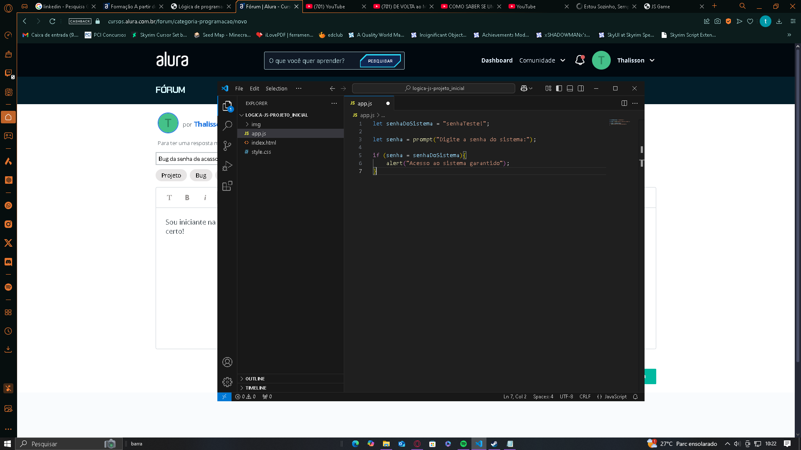
Task: Select the Bug tag
Action: [x=201, y=175]
